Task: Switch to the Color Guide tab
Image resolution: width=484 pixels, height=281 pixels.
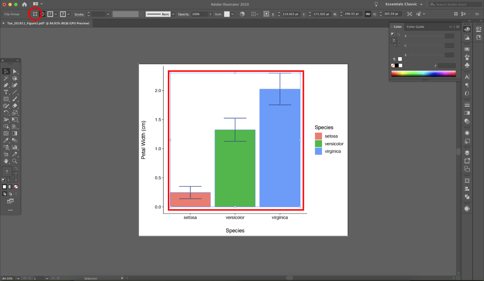Action: (415, 27)
